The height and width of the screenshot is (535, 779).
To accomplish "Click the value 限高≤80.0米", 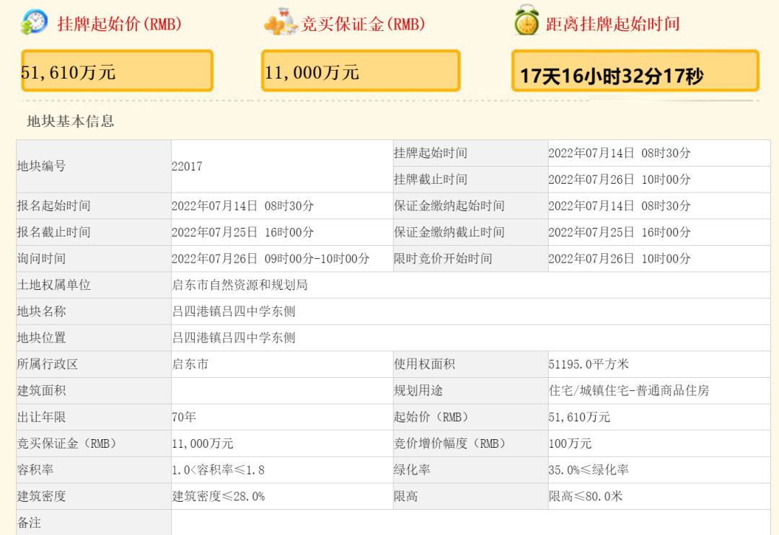I will (586, 496).
